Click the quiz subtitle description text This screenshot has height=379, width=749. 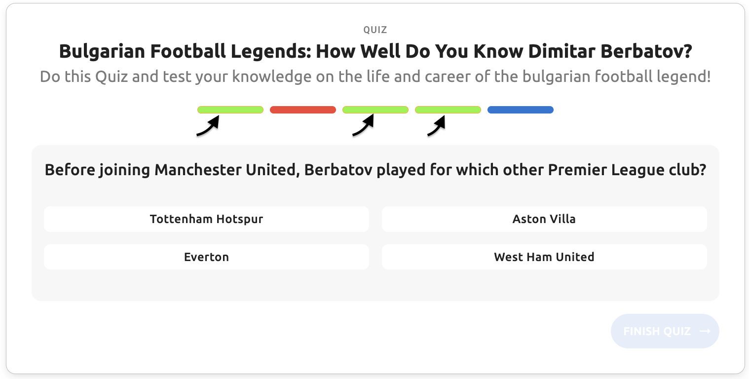[375, 77]
